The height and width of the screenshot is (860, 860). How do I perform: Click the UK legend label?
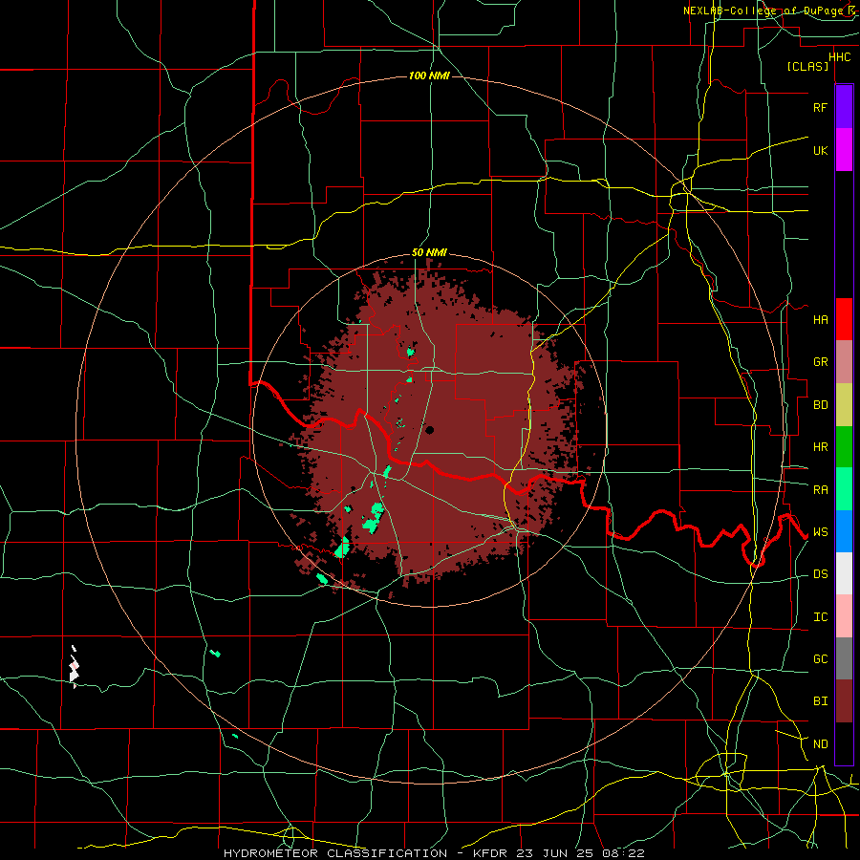820,150
